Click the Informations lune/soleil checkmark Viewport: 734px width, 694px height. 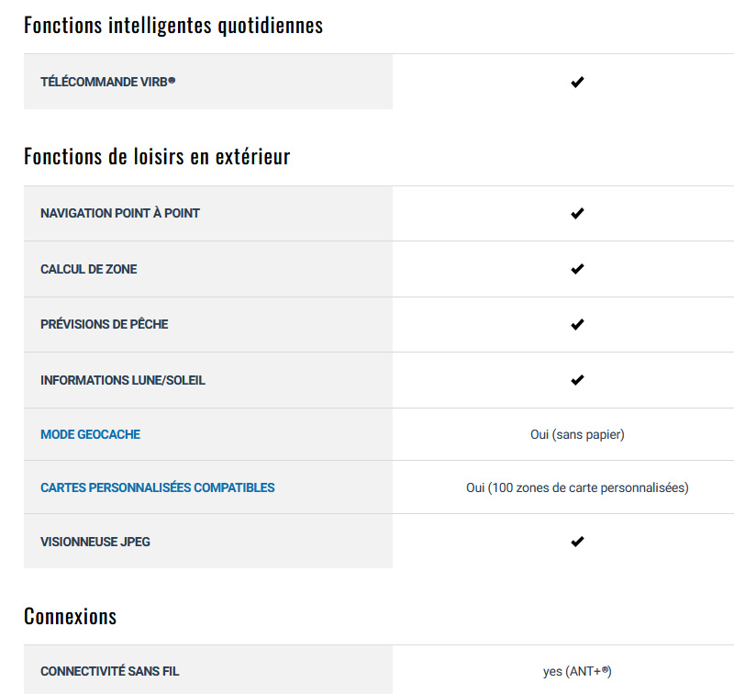point(577,380)
